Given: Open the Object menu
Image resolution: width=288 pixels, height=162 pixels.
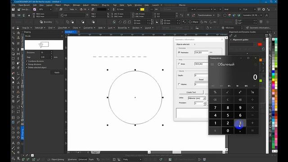Looking at the screenshot, I should (58, 5).
